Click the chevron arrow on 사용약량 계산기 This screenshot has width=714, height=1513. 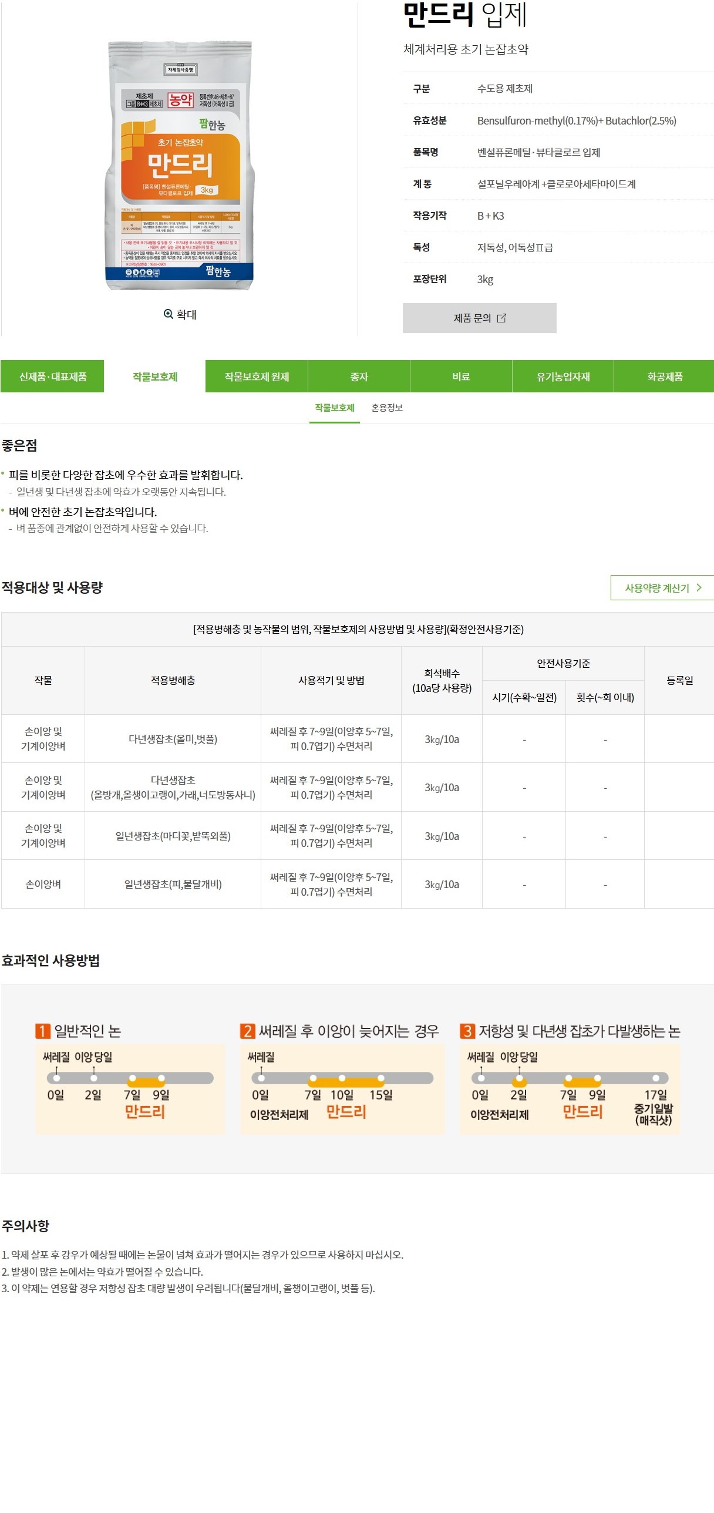tap(699, 588)
